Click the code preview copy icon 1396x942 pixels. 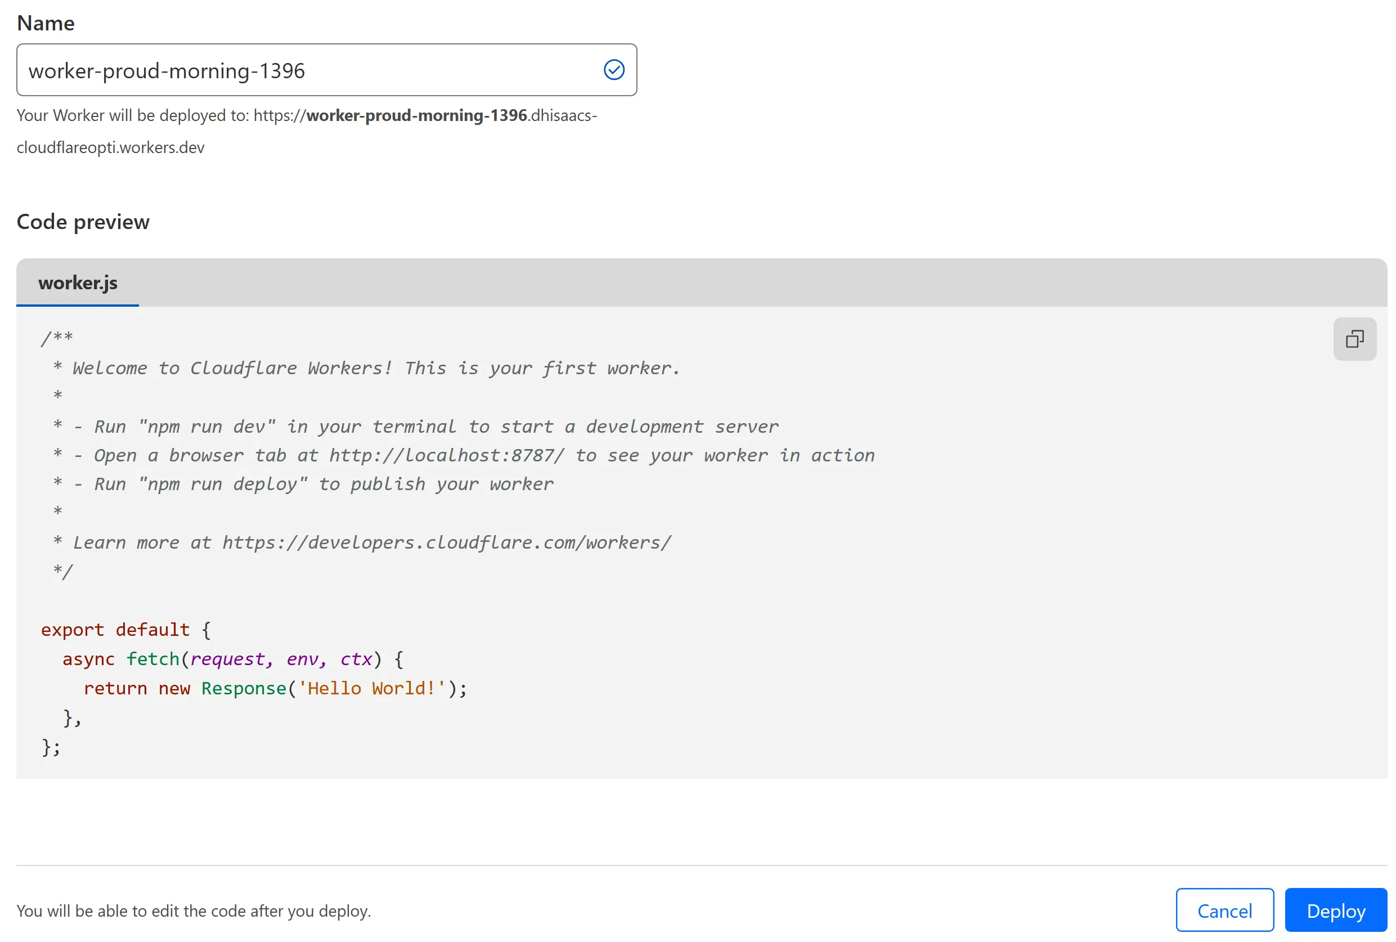(x=1355, y=339)
